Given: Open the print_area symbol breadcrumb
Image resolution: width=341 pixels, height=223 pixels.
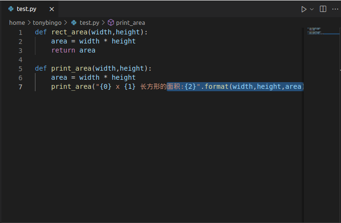Looking at the screenshot, I should coord(130,22).
